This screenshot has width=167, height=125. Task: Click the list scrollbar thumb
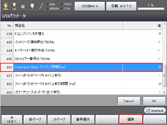165,75
